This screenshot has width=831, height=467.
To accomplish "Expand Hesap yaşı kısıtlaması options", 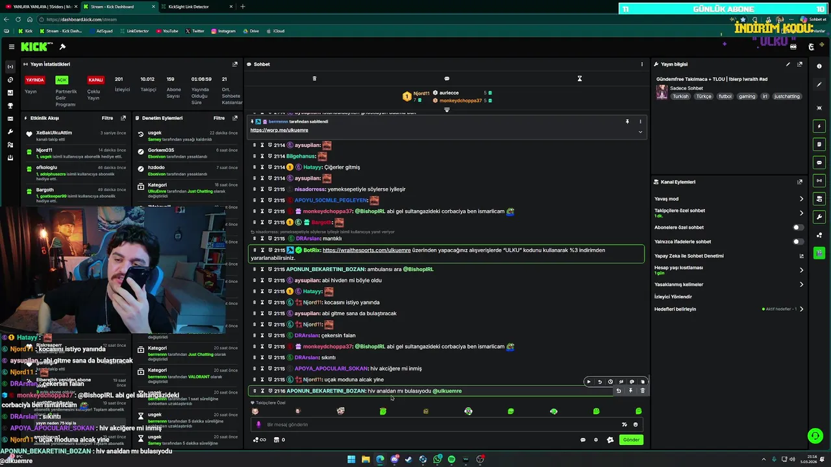I will click(x=801, y=270).
